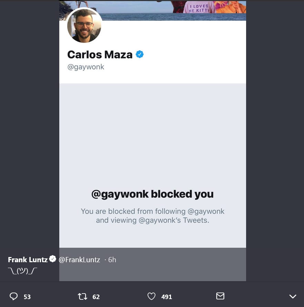Click the blue verified badge beside Carlos Maza
This screenshot has width=304, height=307.
click(x=140, y=54)
